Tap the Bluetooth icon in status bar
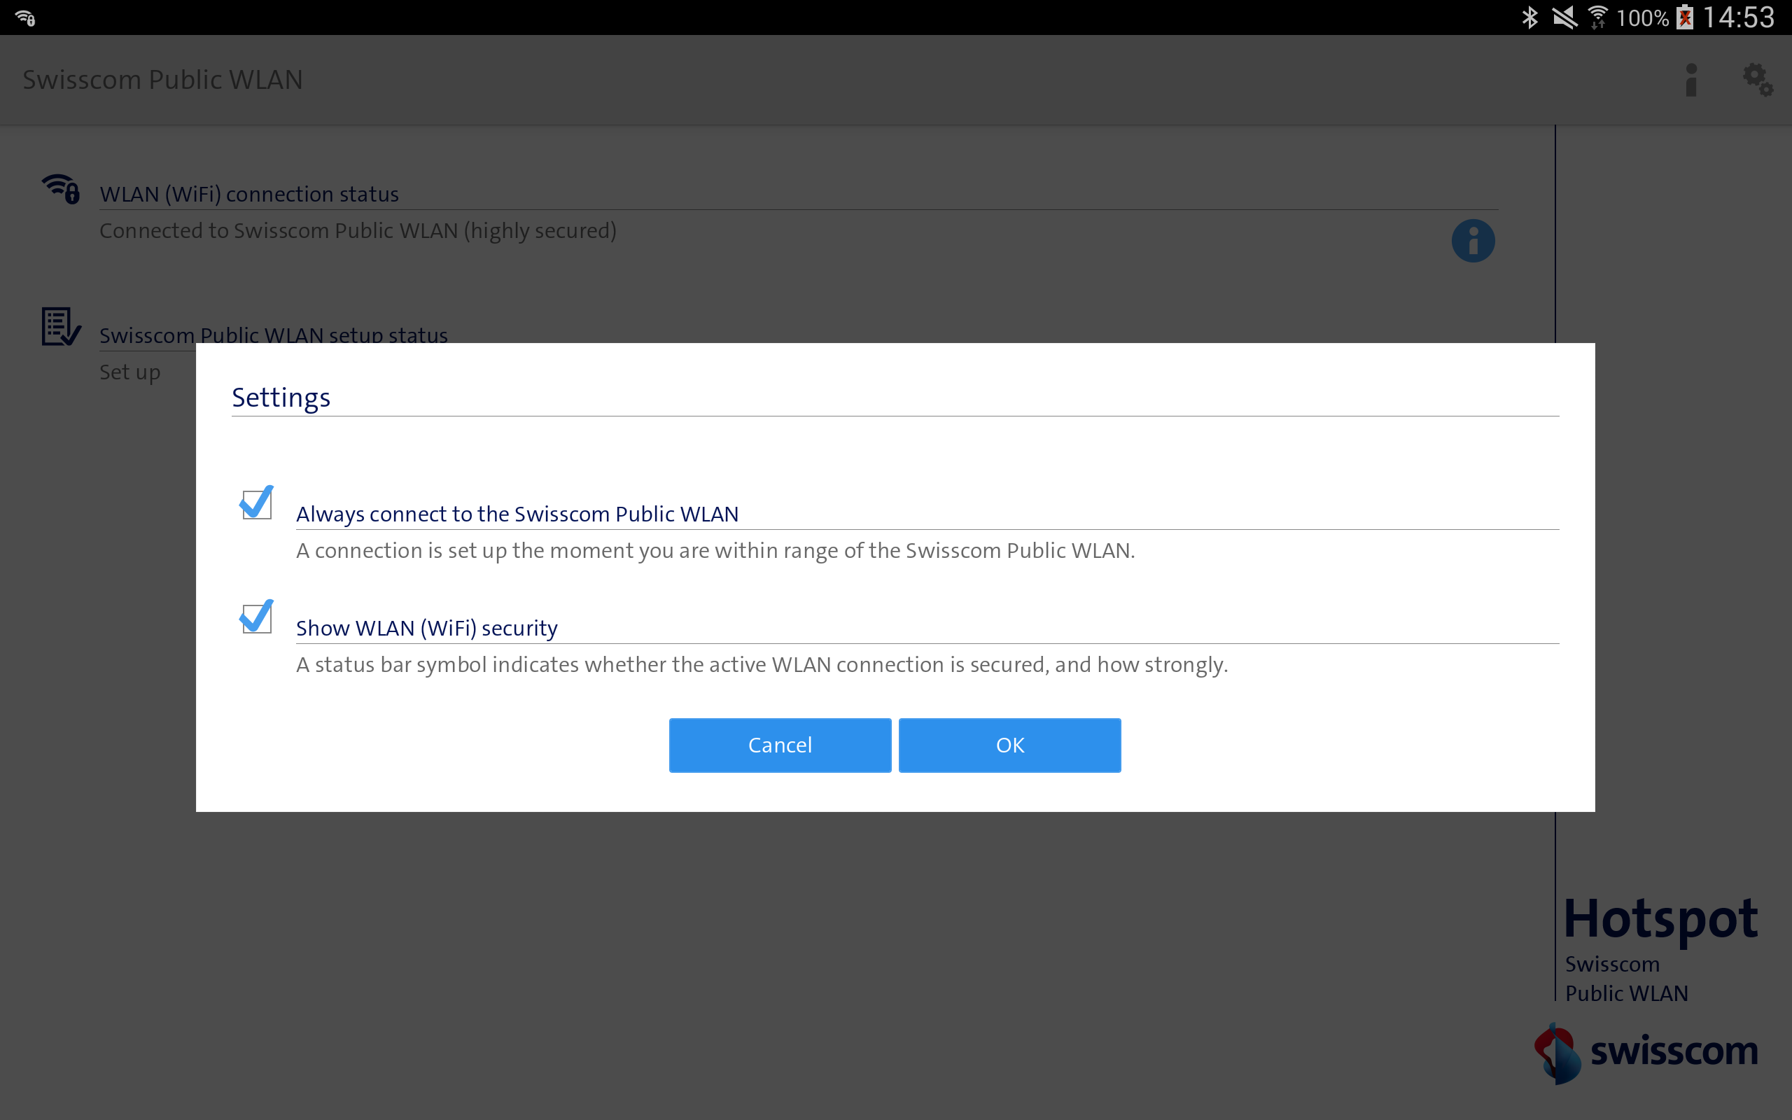The image size is (1792, 1120). click(1529, 17)
